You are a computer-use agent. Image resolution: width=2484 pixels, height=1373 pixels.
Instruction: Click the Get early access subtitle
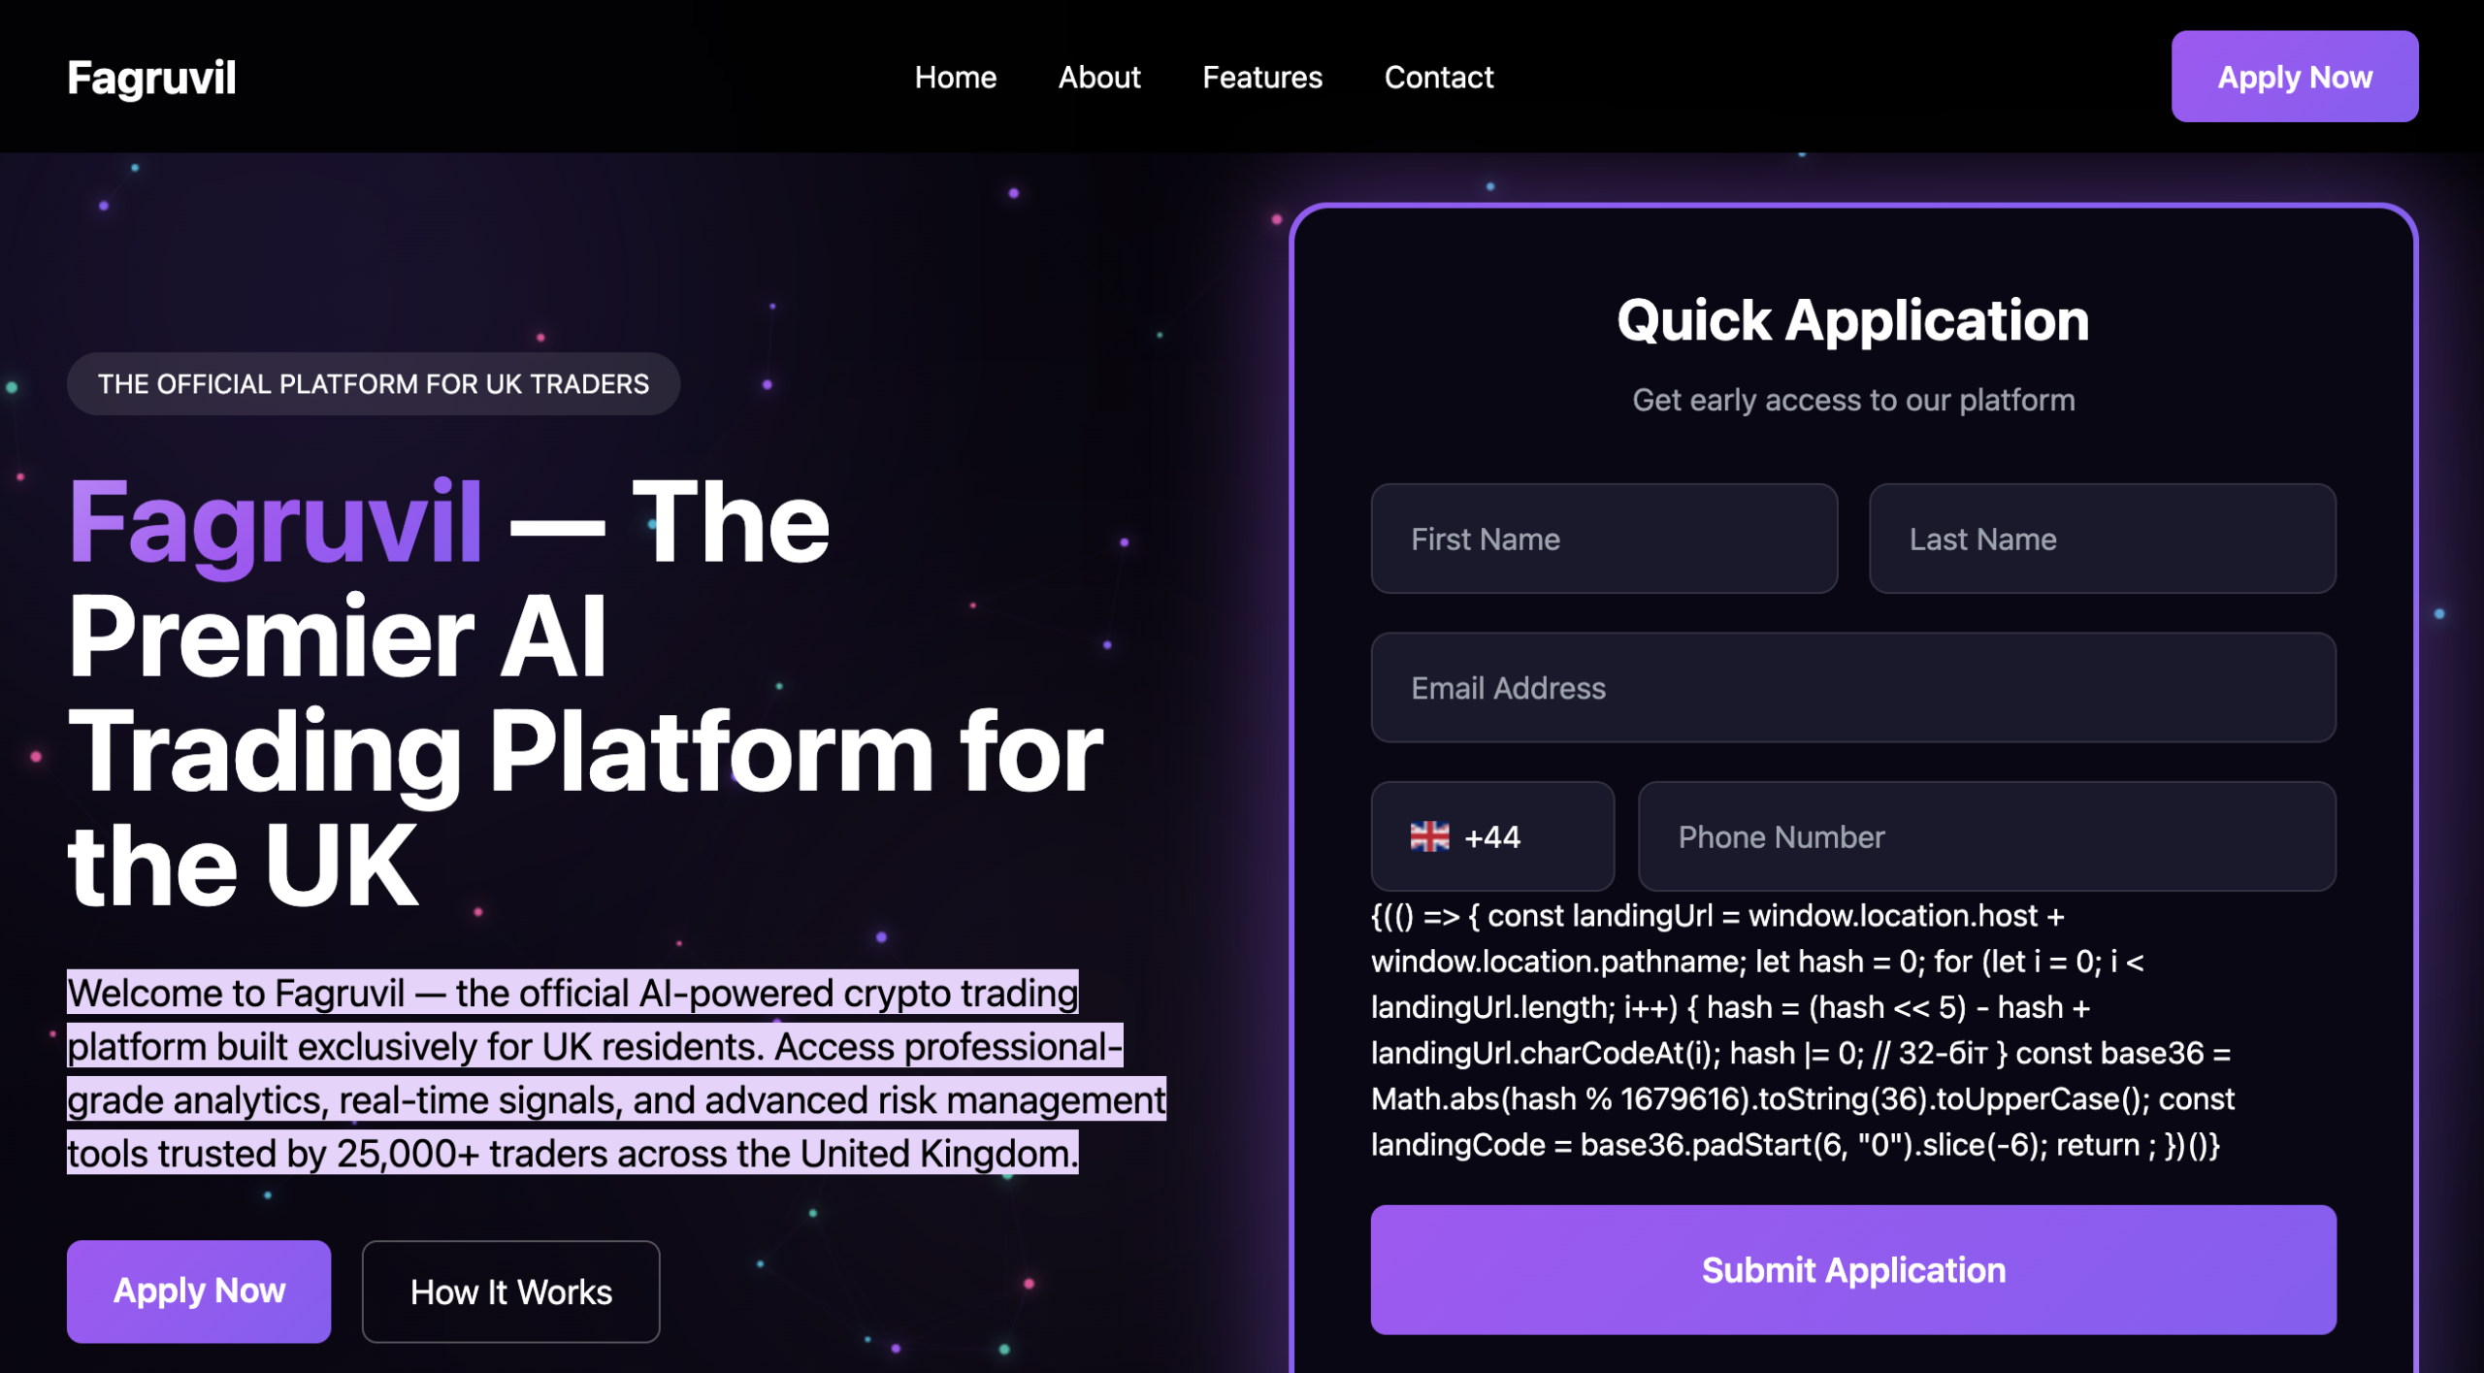pos(1852,399)
